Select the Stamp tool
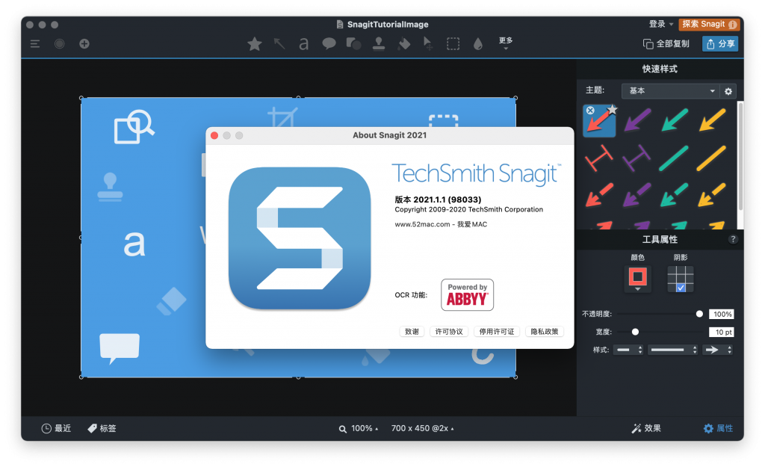Image resolution: width=765 pixels, height=467 pixels. pyautogui.click(x=379, y=44)
